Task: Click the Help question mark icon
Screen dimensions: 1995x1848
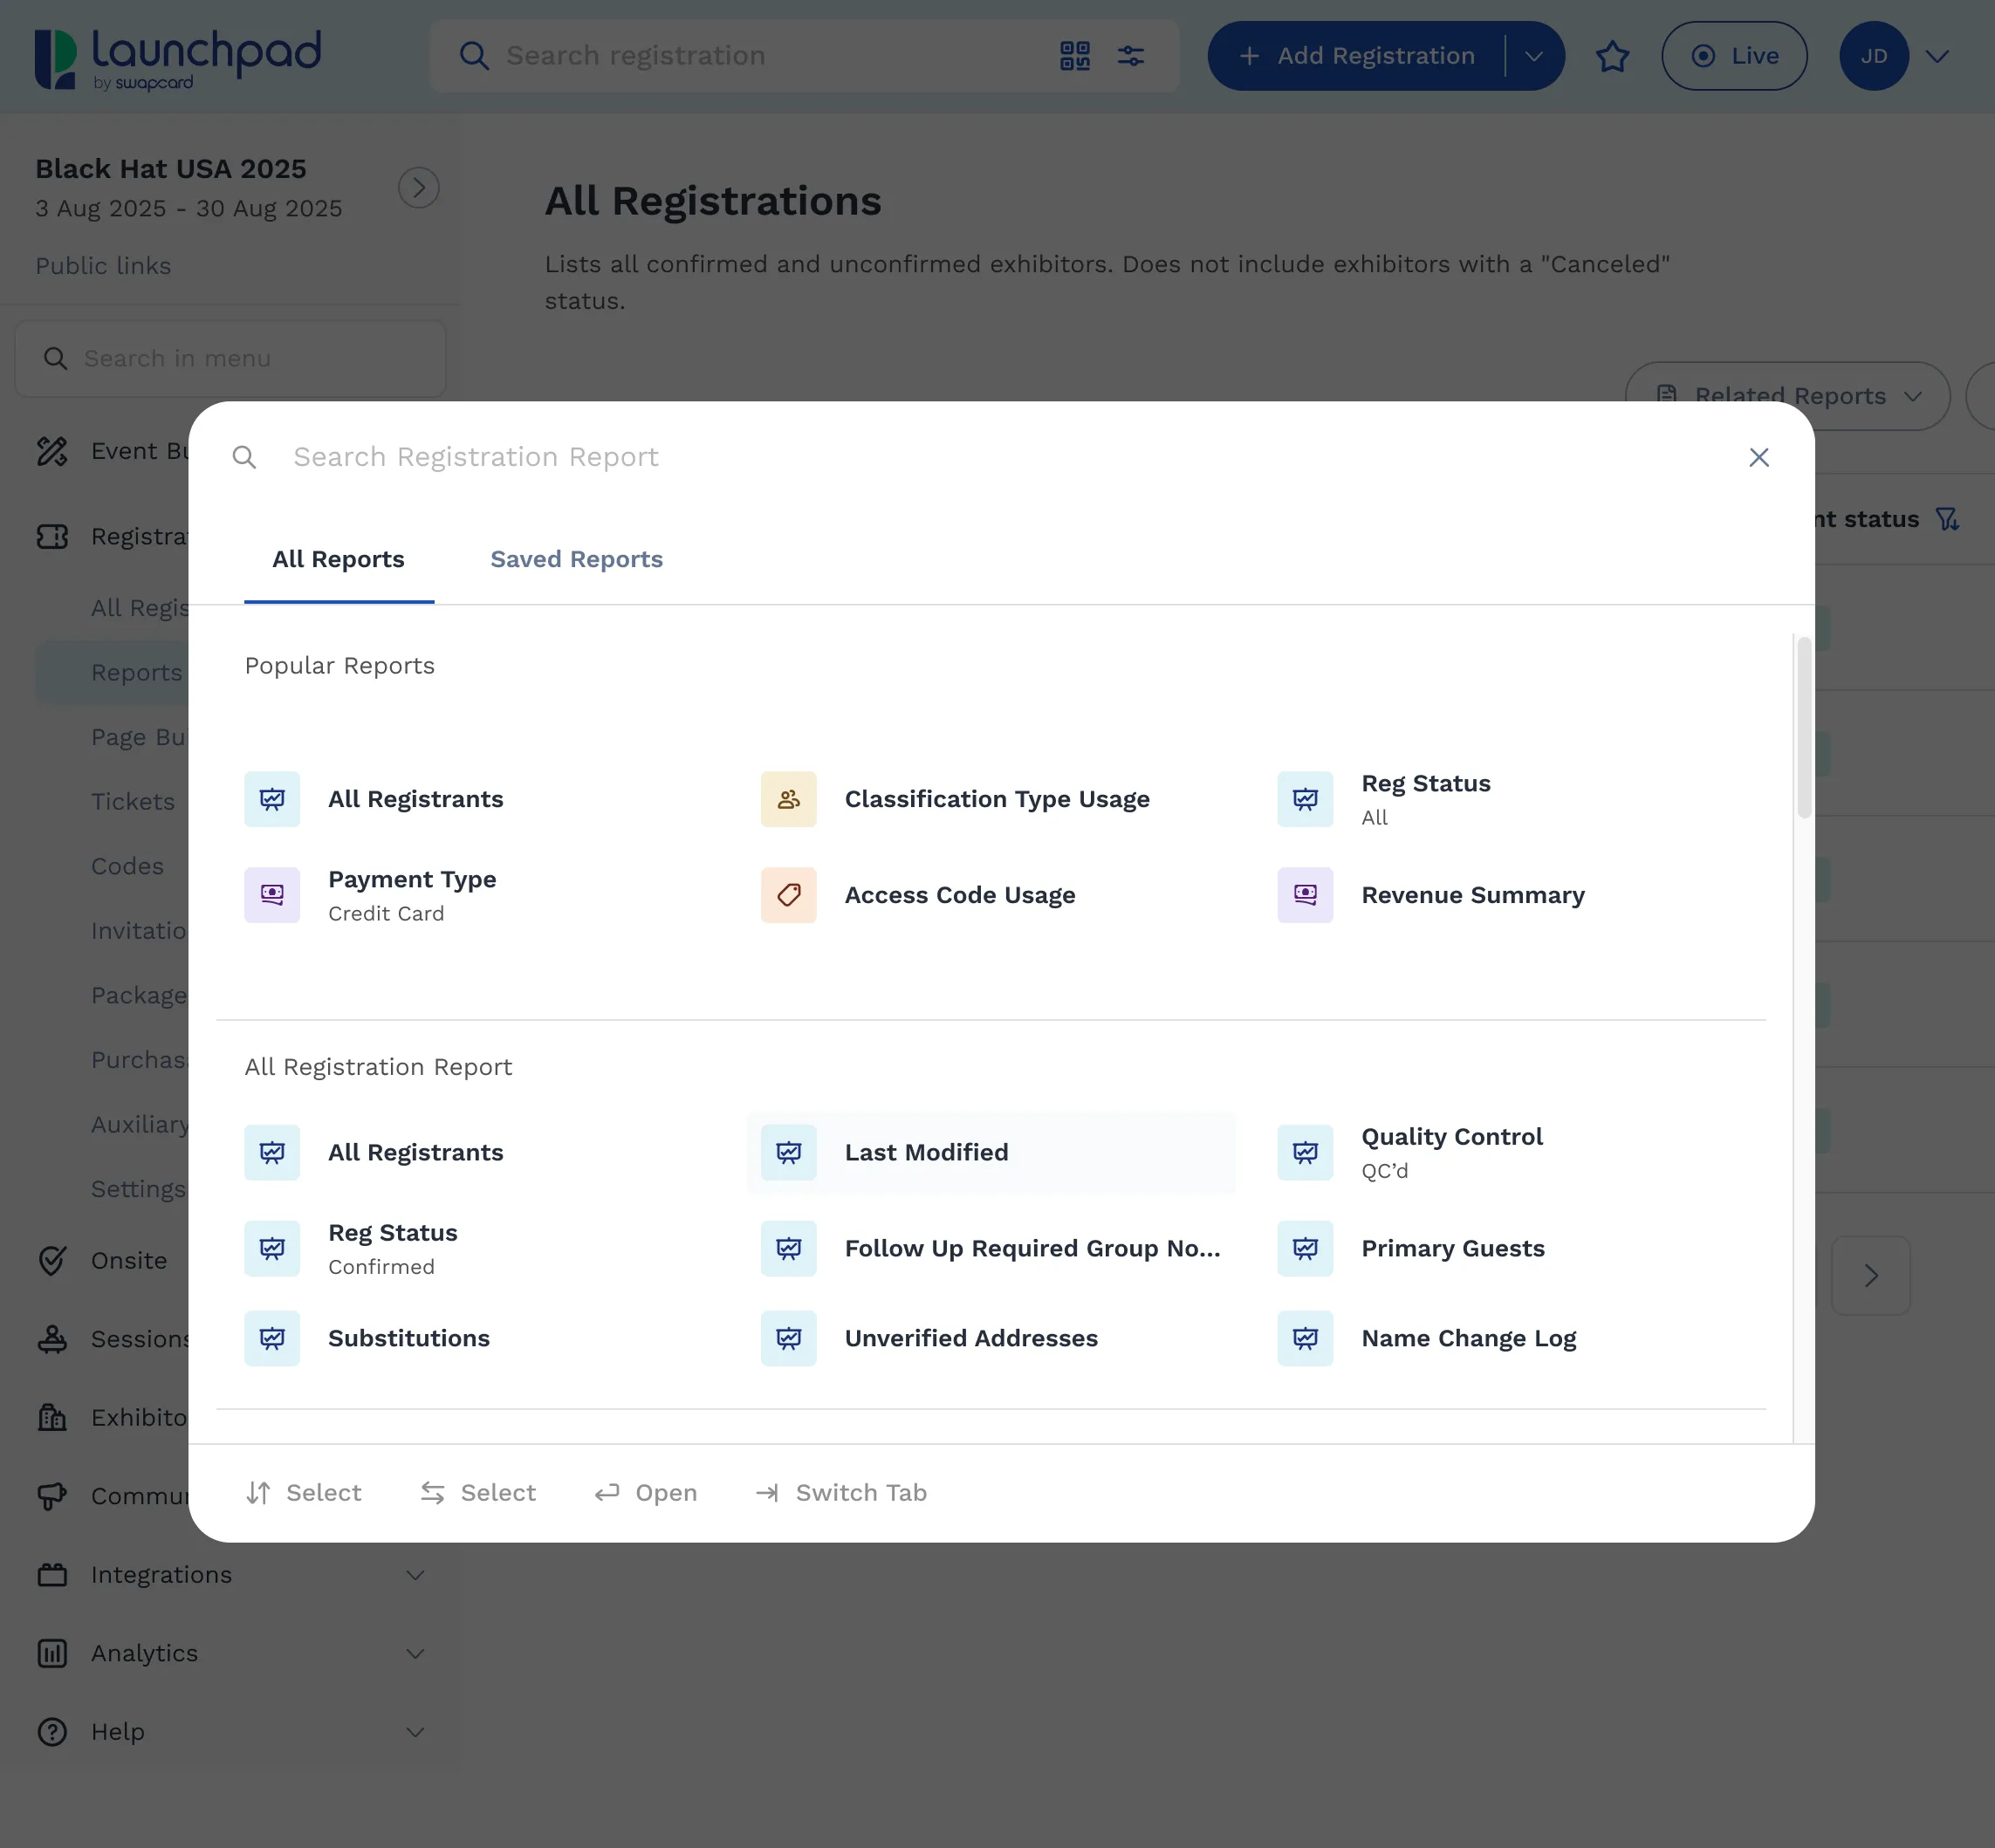Action: [x=52, y=1731]
